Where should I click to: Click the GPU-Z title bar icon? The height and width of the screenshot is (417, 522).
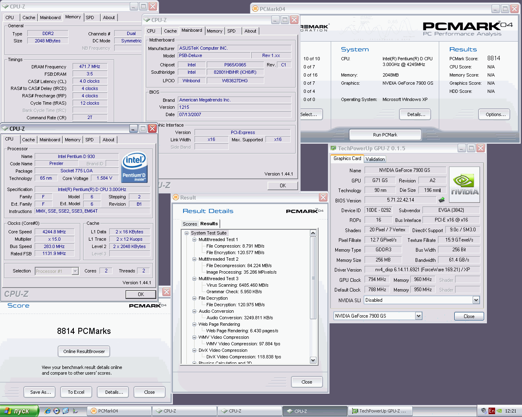[333, 148]
